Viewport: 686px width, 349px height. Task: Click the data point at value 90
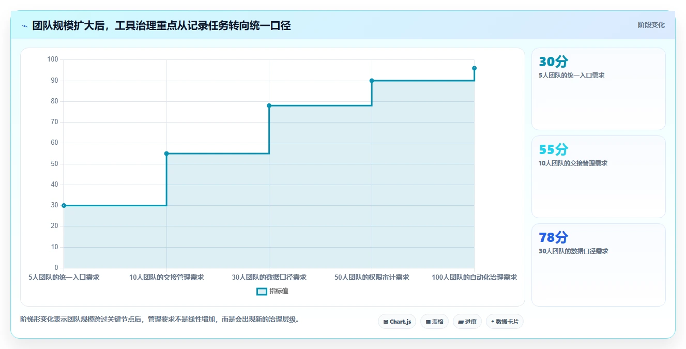(372, 81)
